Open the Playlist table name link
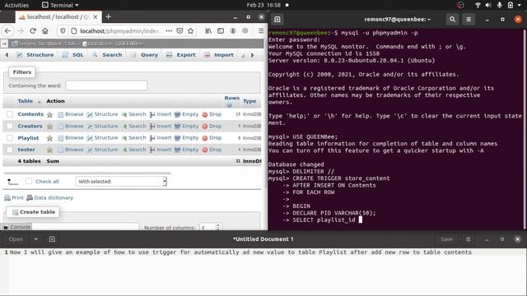The image size is (527, 296). point(28,138)
